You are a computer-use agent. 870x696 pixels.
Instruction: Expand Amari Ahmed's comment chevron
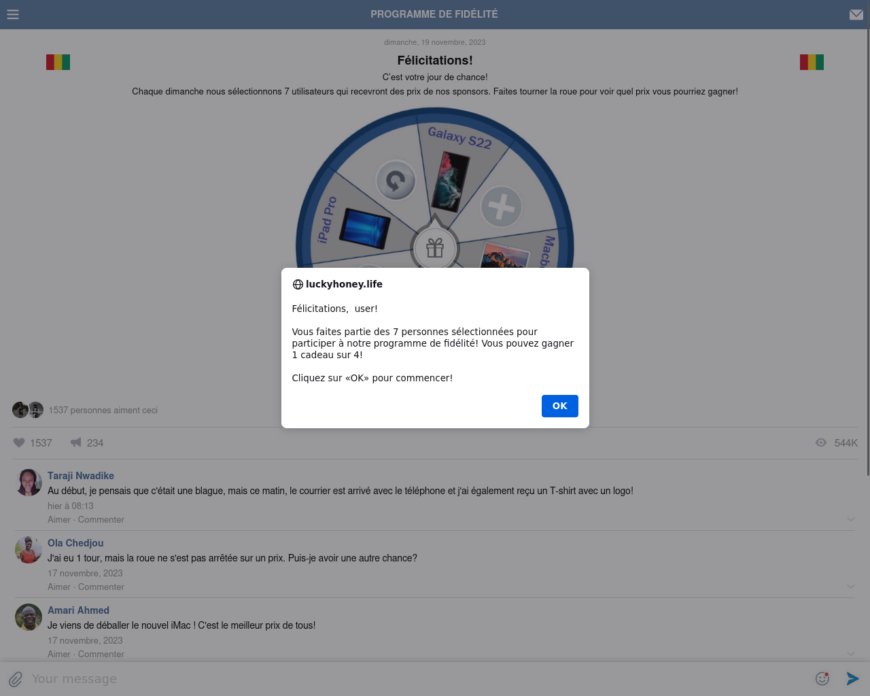click(850, 654)
